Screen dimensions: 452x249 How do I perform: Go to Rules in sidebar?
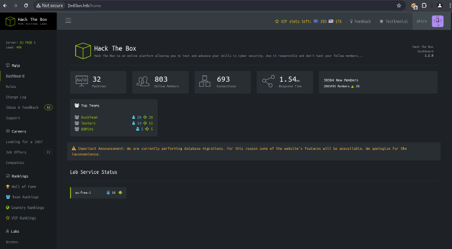tap(11, 87)
